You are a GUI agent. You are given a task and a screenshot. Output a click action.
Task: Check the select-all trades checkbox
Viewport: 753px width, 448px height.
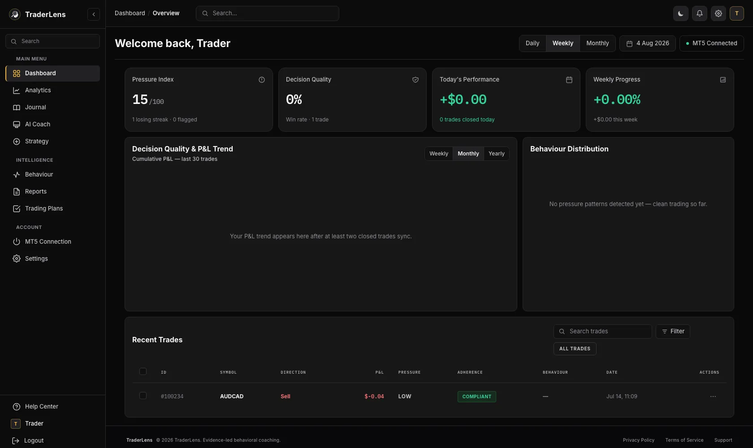click(143, 371)
